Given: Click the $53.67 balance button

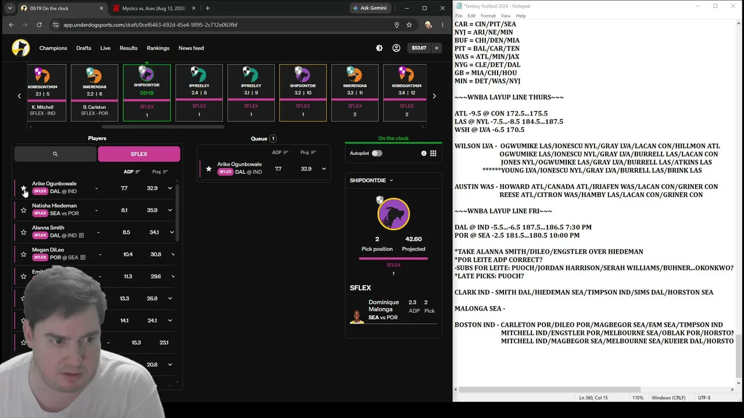Looking at the screenshot, I should [x=419, y=48].
